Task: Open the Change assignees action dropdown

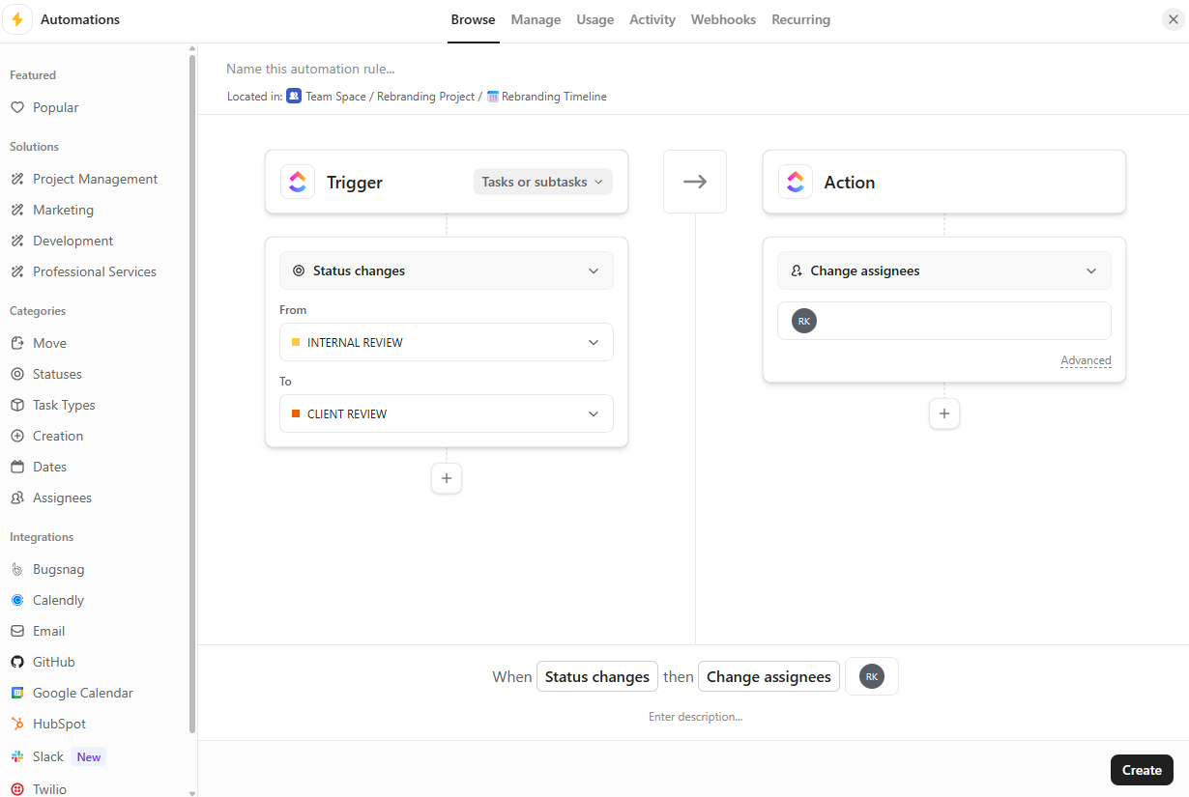Action: click(x=943, y=270)
